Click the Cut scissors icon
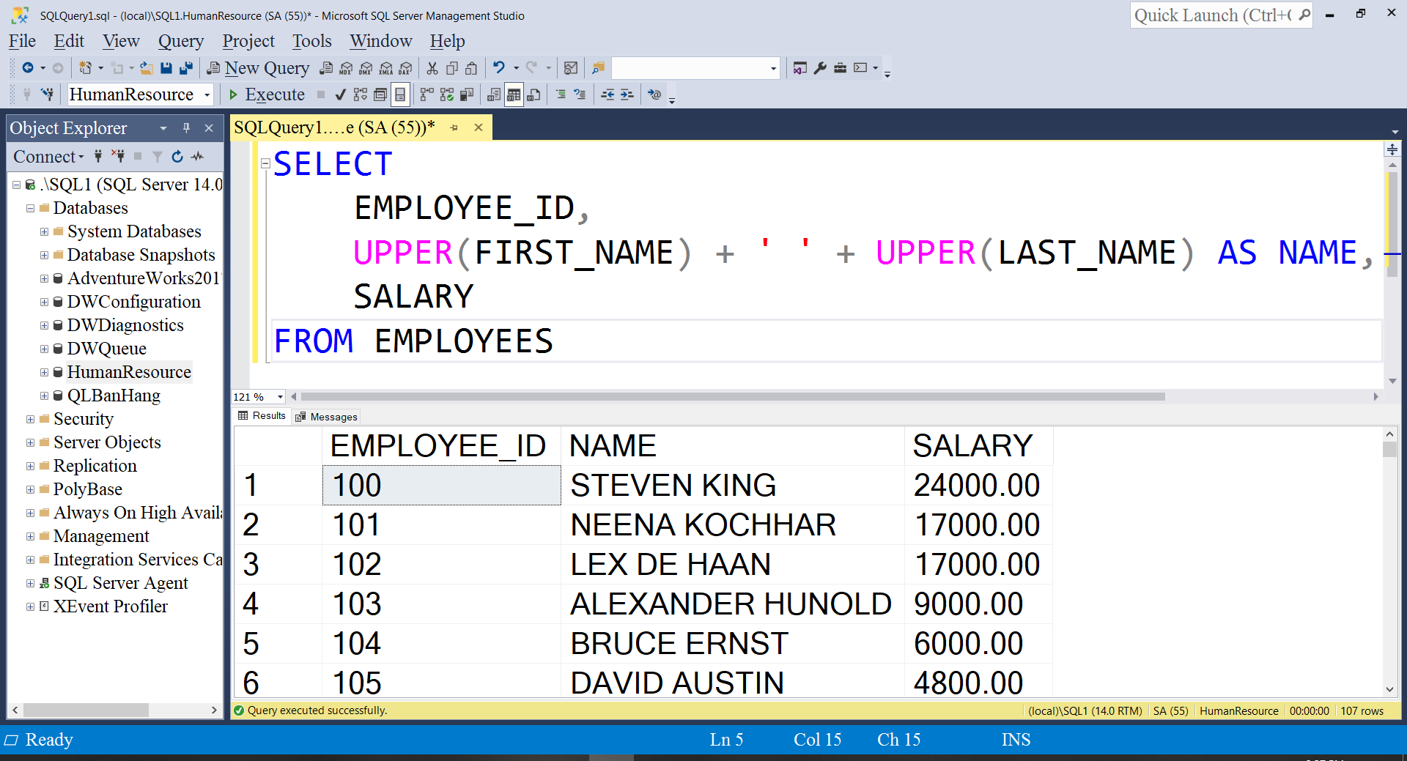Screen dimensions: 1407x761 pyautogui.click(x=432, y=68)
